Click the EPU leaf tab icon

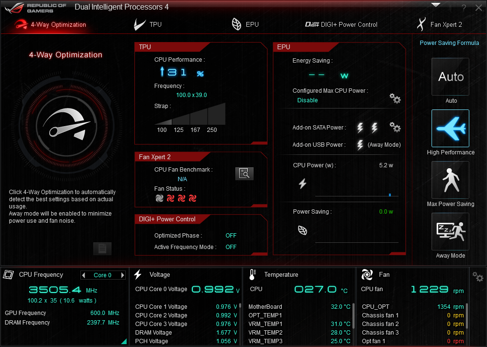[237, 24]
